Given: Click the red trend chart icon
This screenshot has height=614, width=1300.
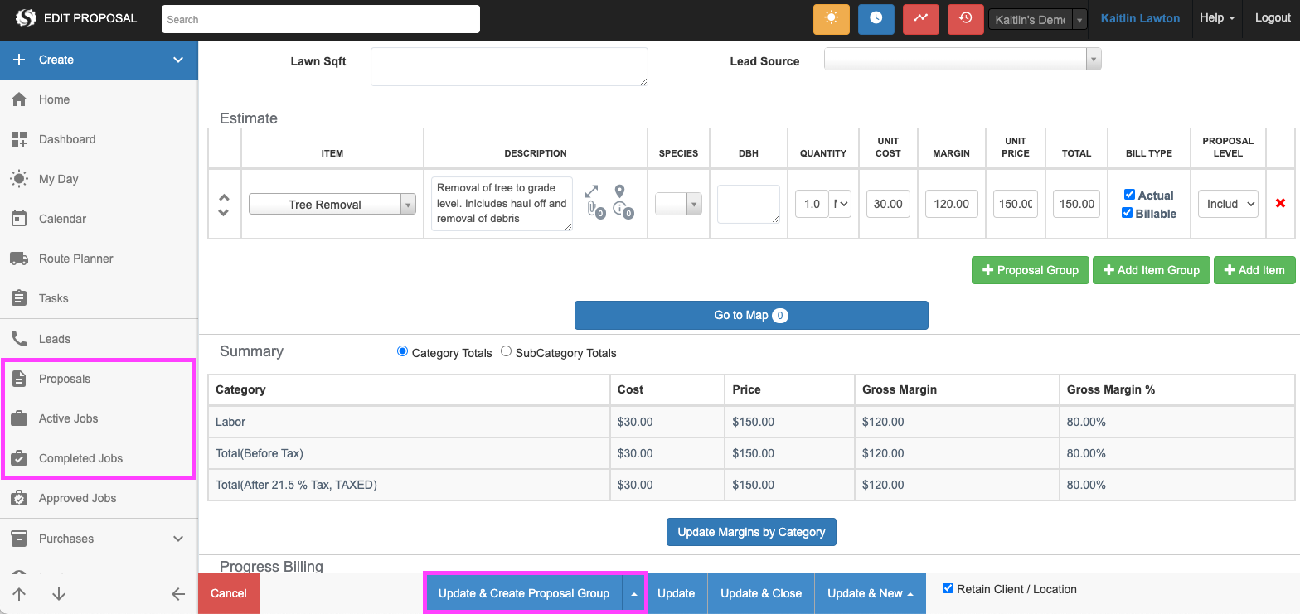Looking at the screenshot, I should (x=920, y=18).
